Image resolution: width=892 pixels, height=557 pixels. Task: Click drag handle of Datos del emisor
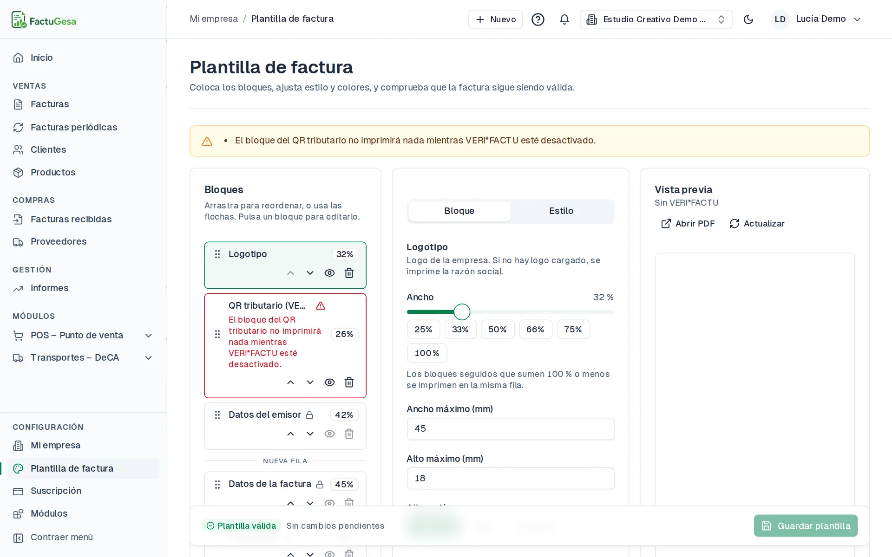pos(217,415)
